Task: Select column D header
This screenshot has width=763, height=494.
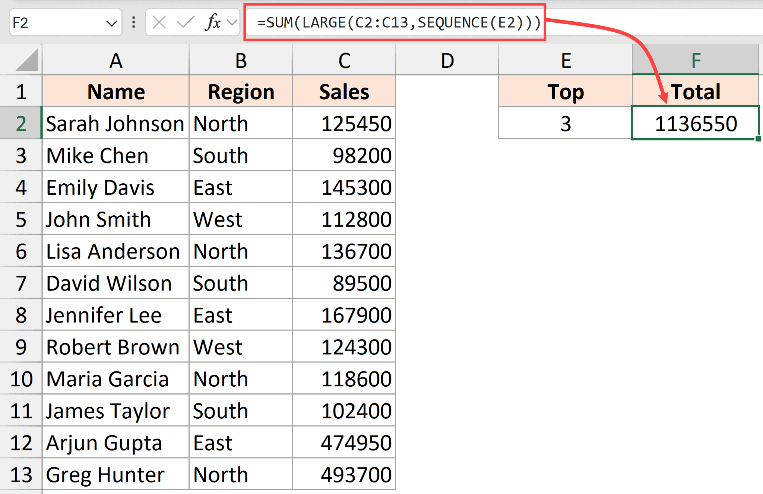Action: click(x=447, y=60)
